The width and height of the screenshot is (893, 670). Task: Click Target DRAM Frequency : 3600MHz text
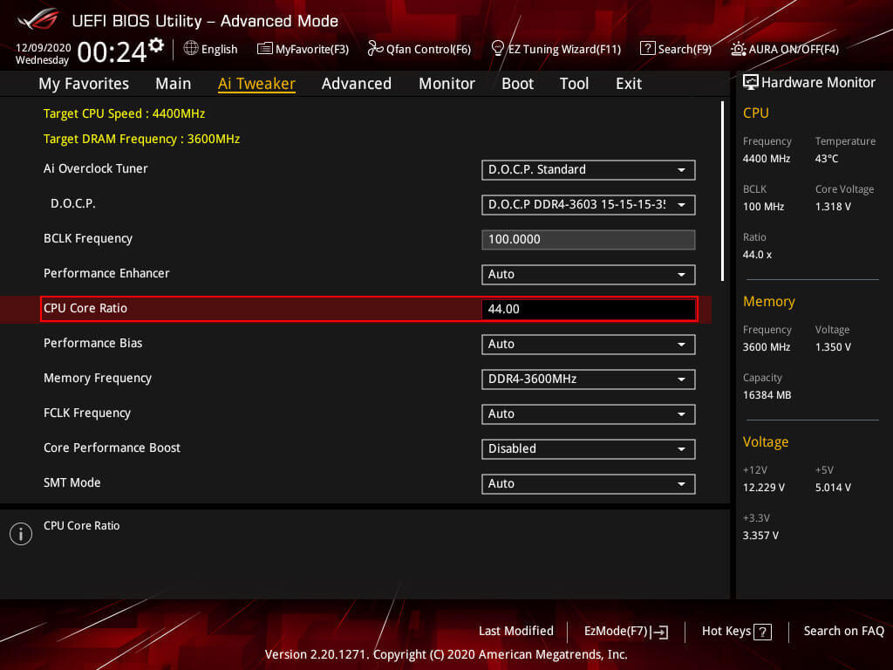click(x=142, y=139)
